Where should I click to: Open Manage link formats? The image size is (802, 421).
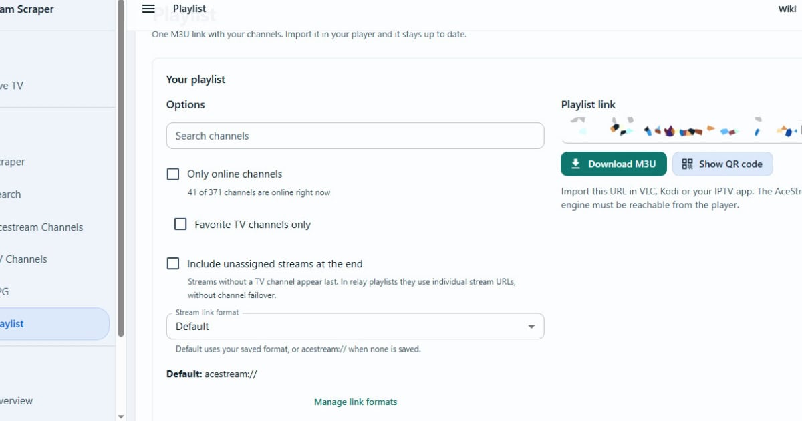click(x=356, y=402)
